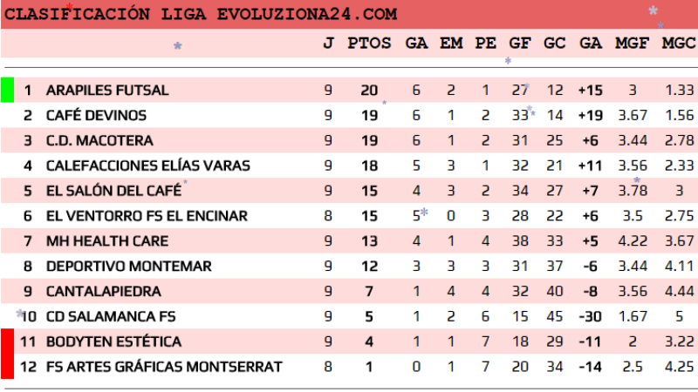
Task: Click the GF column header
Action: click(519, 43)
